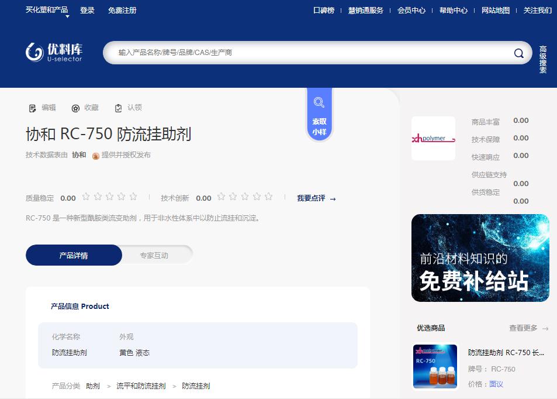
Task: Click the 协和 RC-750 防流挂助剂 title
Action: coord(108,134)
